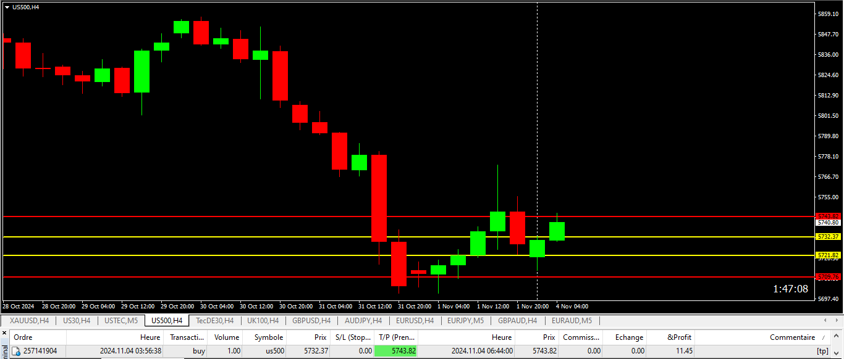Go to the AUDJPY,H4 tab
This screenshot has width=844, height=359.
pyautogui.click(x=363, y=321)
